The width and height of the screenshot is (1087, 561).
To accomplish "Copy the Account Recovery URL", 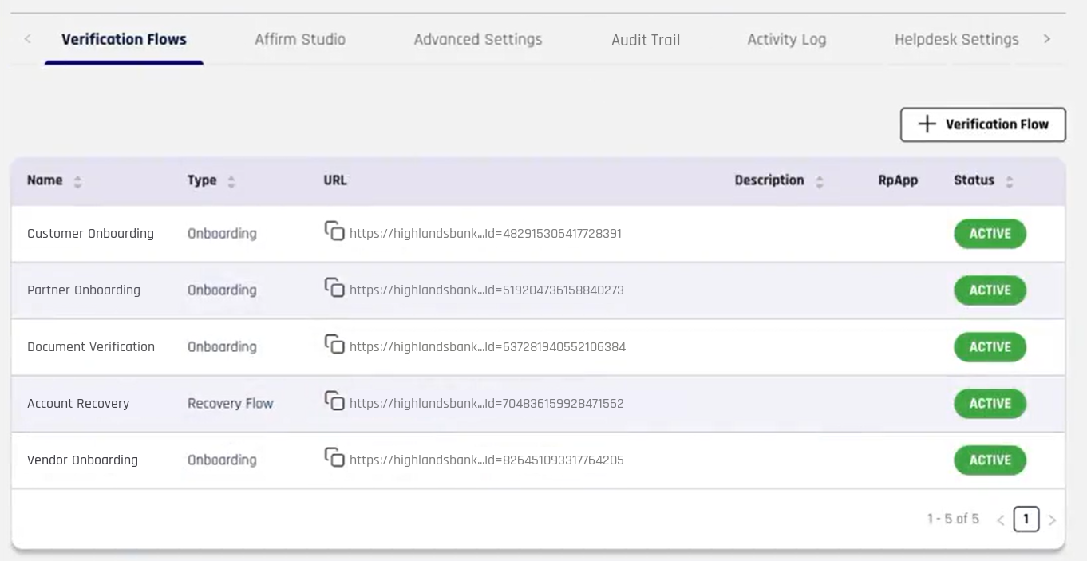I will (334, 401).
